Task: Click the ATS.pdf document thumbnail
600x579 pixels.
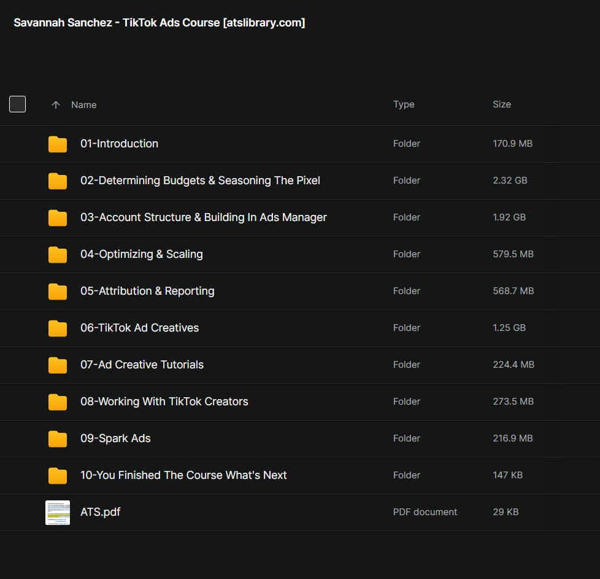Action: (58, 512)
